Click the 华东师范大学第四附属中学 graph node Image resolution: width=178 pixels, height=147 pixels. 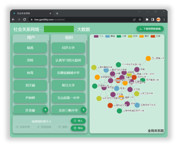99,99
